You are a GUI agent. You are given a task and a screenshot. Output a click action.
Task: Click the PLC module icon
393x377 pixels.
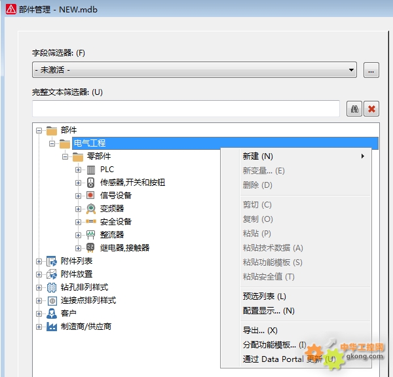coord(91,170)
